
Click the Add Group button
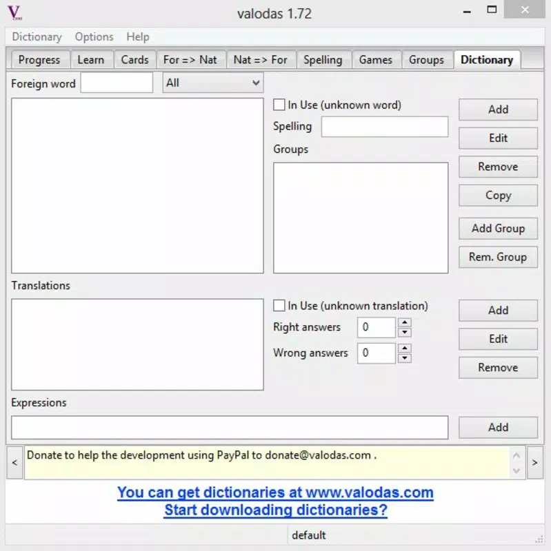(x=498, y=229)
